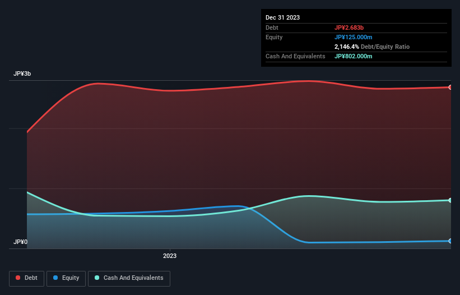This screenshot has width=460, height=295.
Task: Toggle the Equity legend button
Action: pos(66,278)
